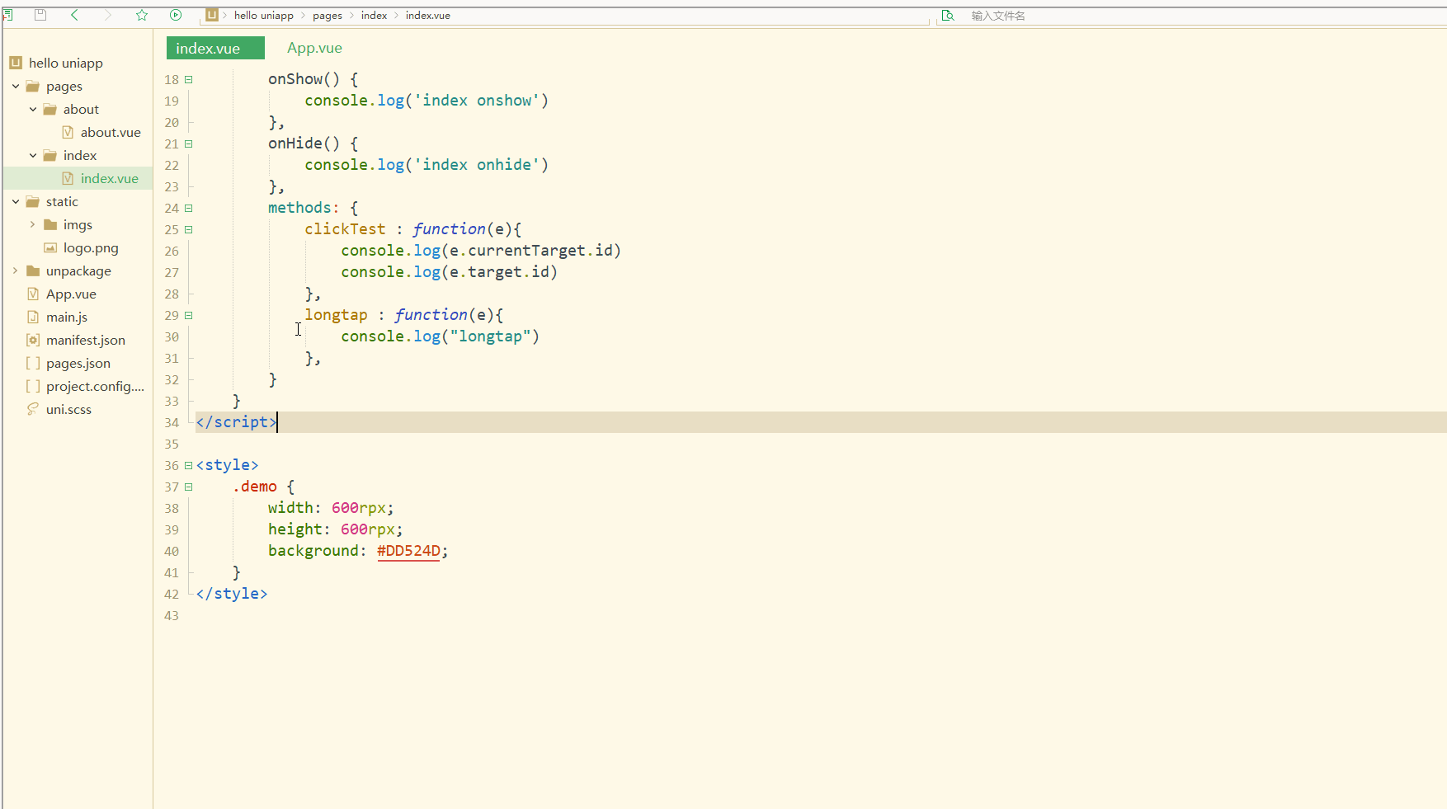Screen dimensions: 1447x809
Task: Click the static folder icon
Action: (33, 201)
